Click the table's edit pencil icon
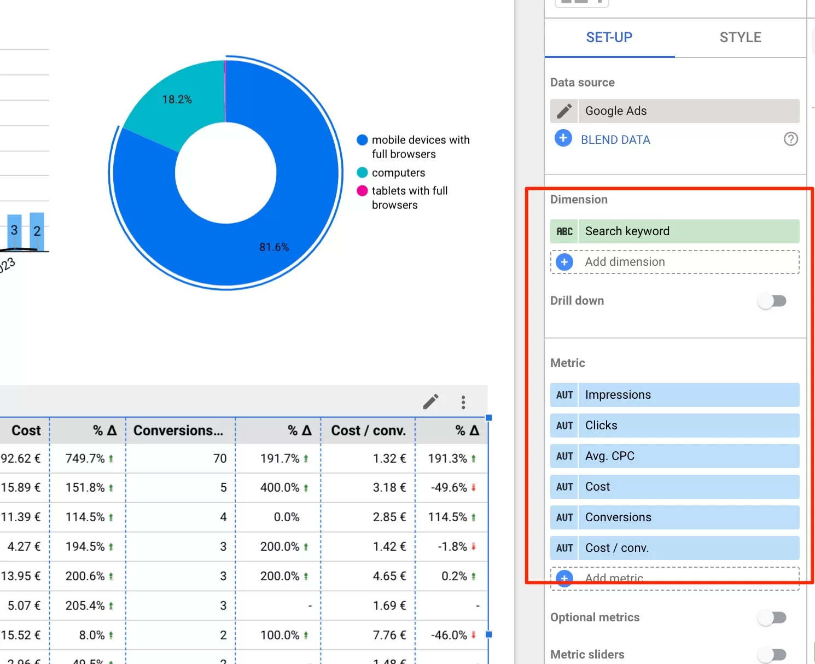 tap(430, 402)
